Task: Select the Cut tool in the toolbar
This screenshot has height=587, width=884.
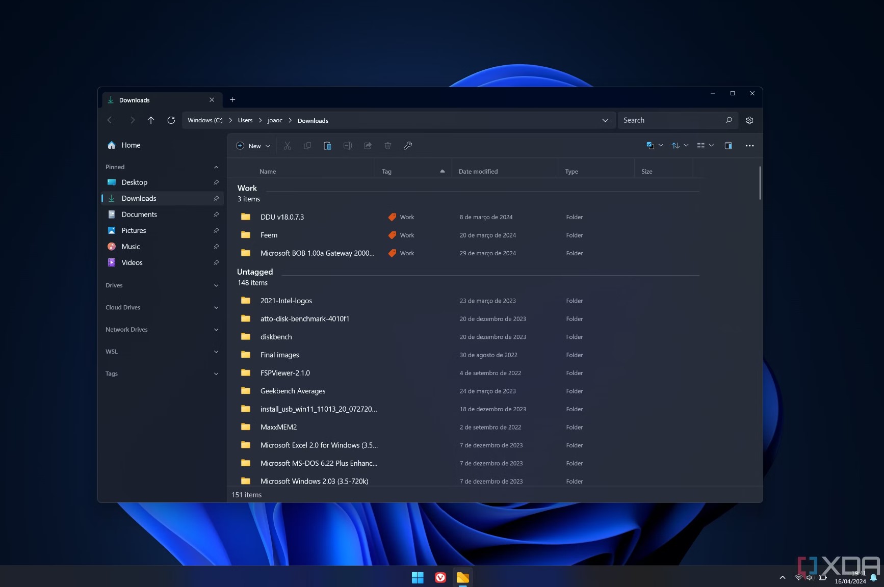Action: coord(287,146)
